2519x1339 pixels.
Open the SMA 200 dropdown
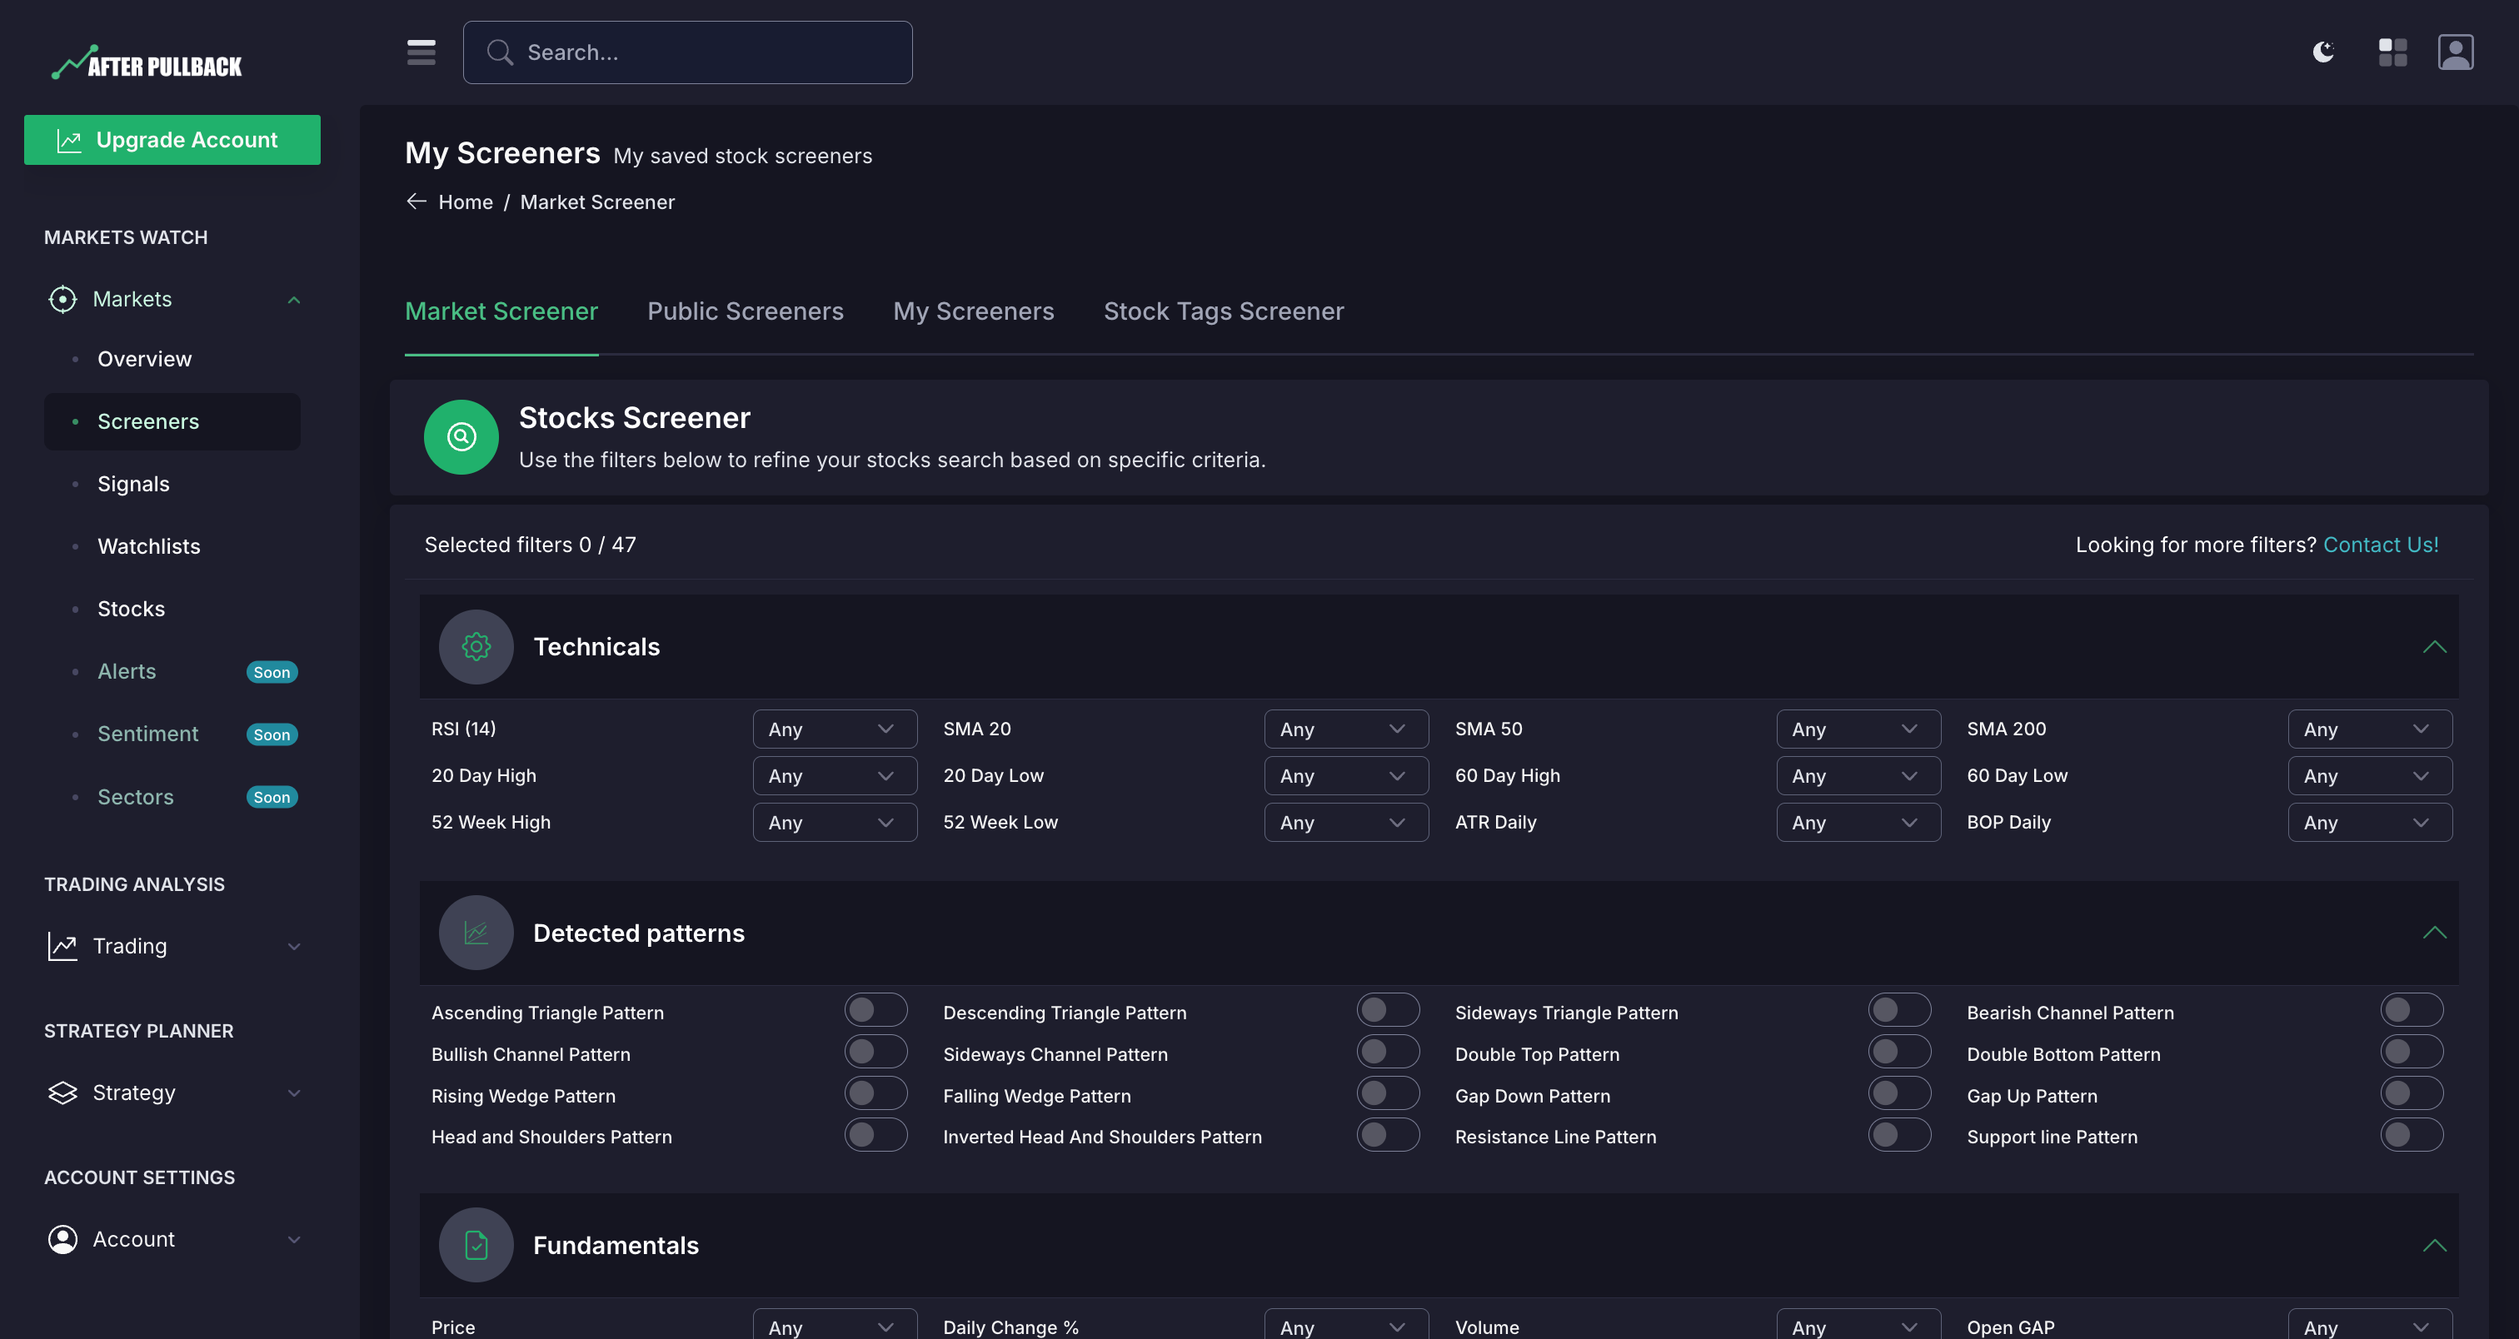tap(2368, 729)
